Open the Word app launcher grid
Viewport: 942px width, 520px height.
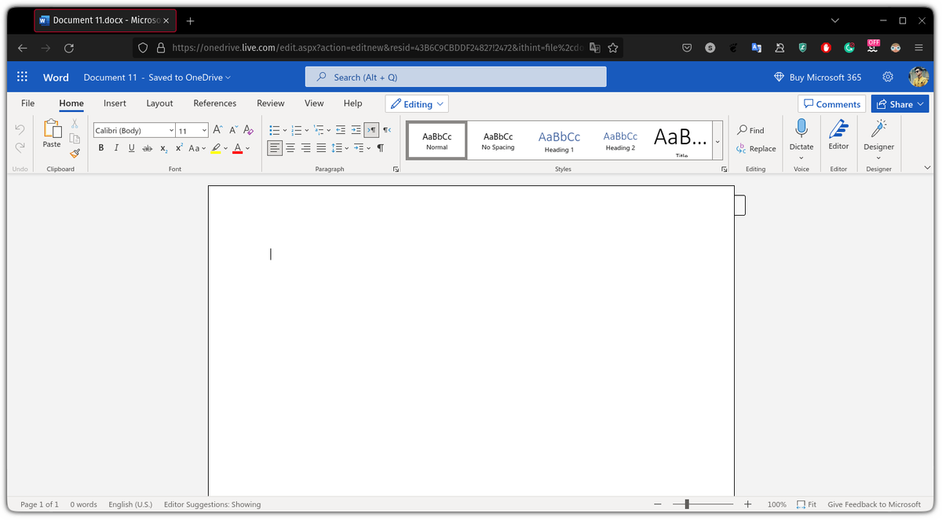[22, 77]
